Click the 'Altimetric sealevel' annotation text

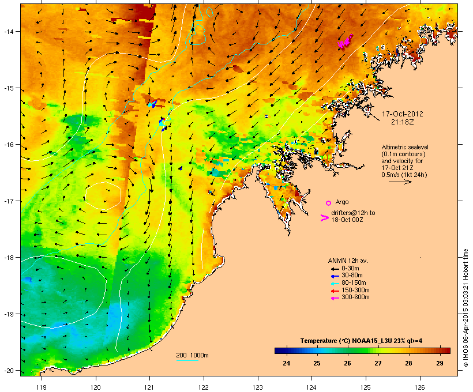click(405, 147)
